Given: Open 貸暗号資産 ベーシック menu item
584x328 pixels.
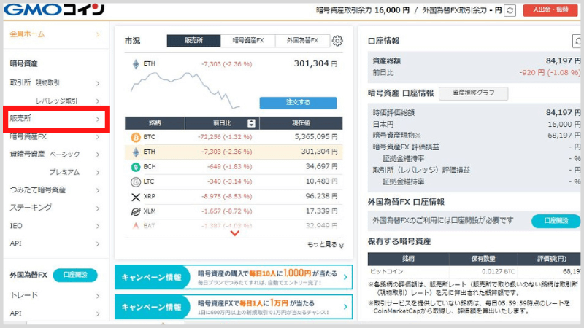Looking at the screenshot, I should pos(56,155).
